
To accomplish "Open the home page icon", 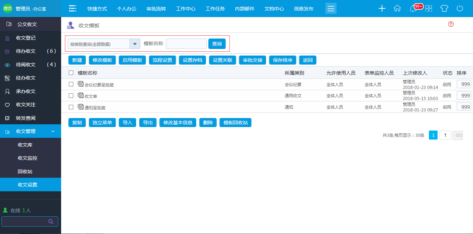I will 397,8.
